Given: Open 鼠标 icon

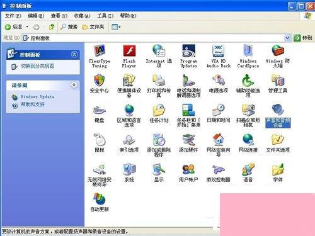Looking at the screenshot, I should click(x=100, y=140).
